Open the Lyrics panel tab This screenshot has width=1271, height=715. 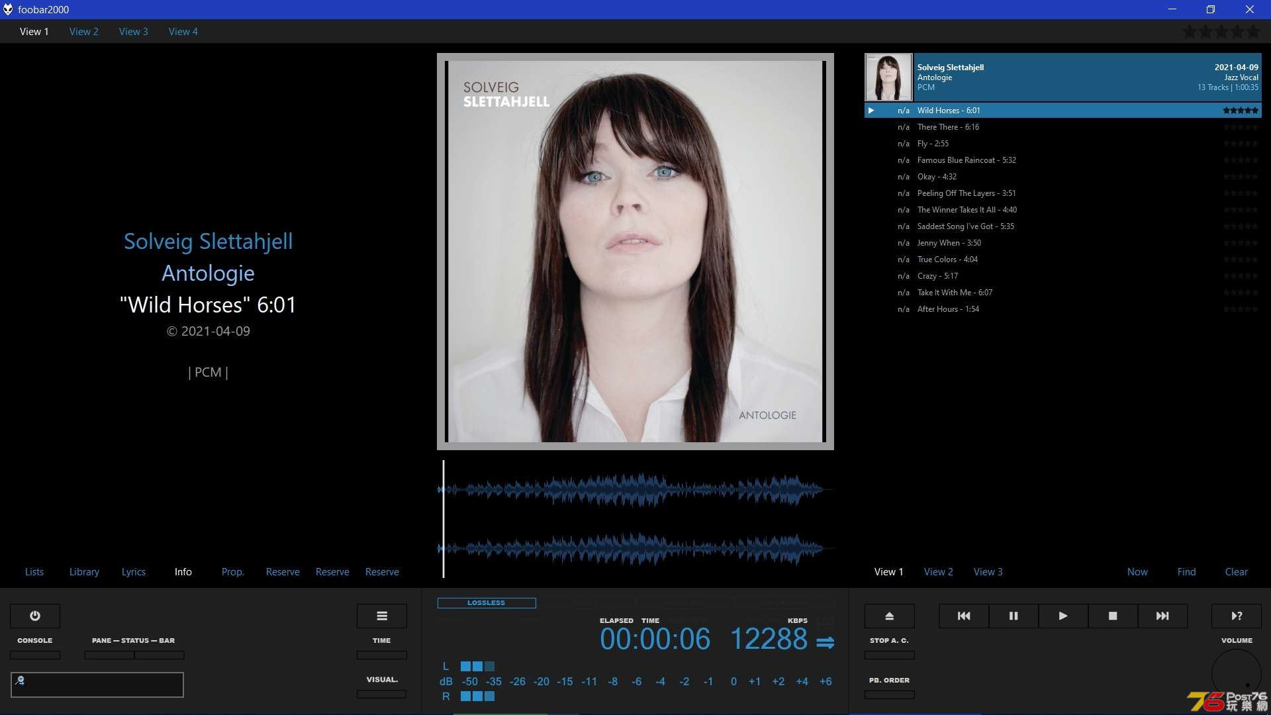[x=134, y=571]
